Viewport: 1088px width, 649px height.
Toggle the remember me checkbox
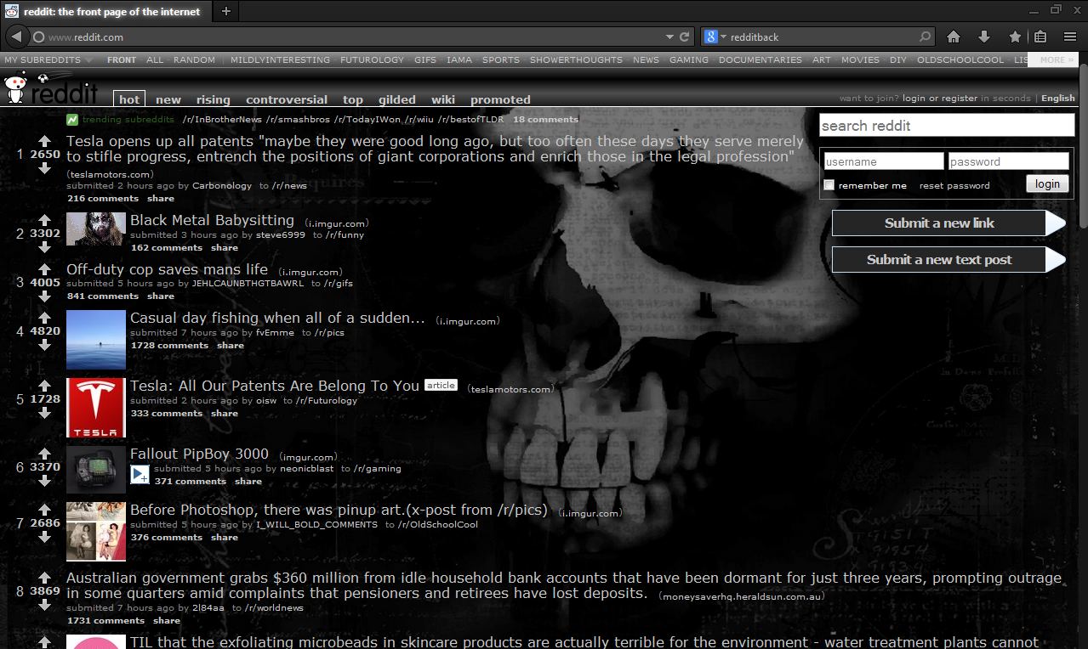pos(829,185)
